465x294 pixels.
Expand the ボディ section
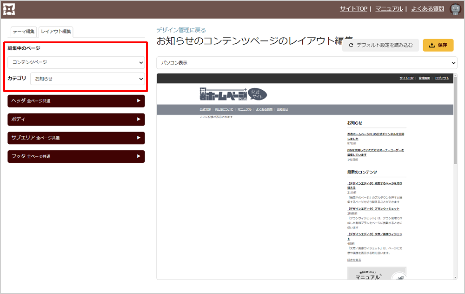coord(76,119)
